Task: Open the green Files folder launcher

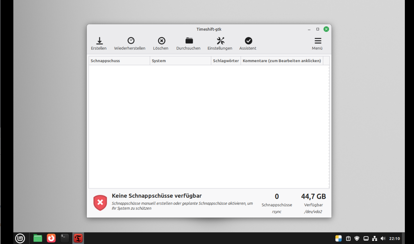Action: coord(38,238)
